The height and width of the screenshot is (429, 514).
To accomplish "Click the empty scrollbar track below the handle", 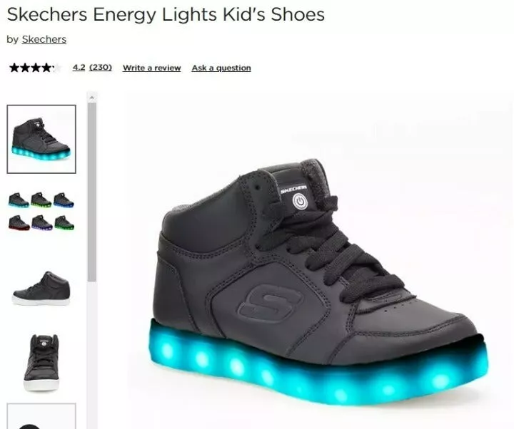I will (92, 355).
